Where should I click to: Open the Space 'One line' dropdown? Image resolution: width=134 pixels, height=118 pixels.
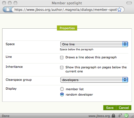pos(94,44)
